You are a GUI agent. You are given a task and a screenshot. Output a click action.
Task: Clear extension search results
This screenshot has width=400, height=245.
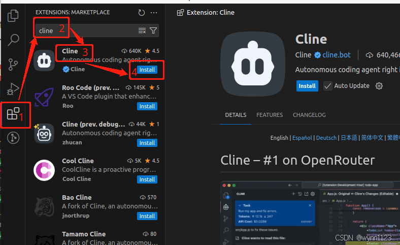pos(142,30)
